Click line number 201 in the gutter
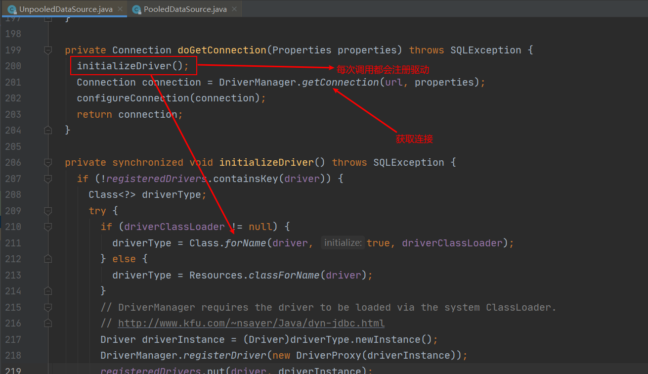This screenshot has height=374, width=648. pos(13,82)
